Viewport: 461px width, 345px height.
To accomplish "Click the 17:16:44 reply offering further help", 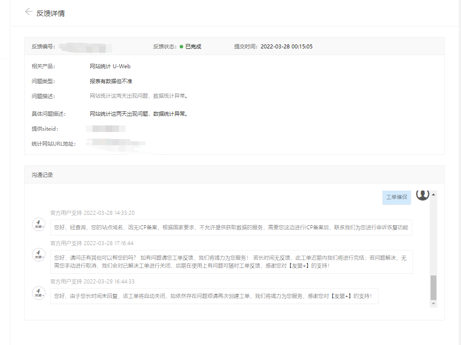I will tap(231, 262).
